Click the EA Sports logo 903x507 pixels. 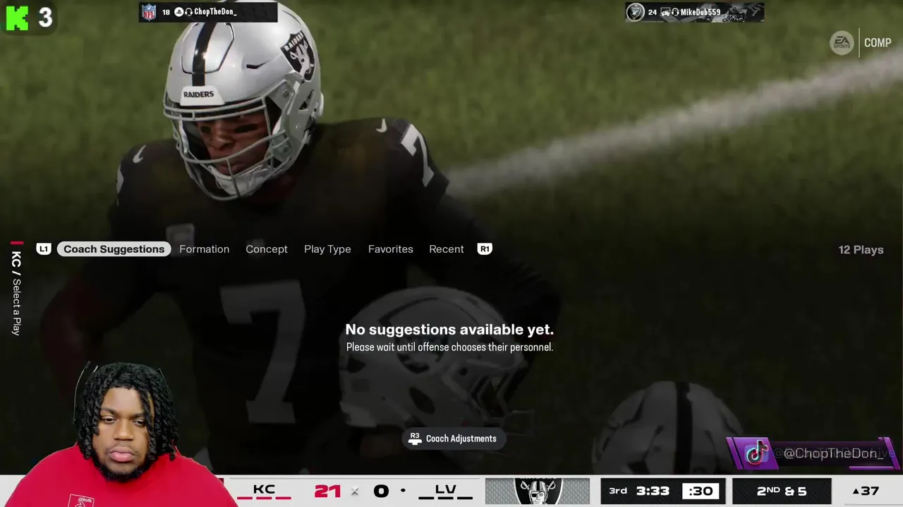841,43
